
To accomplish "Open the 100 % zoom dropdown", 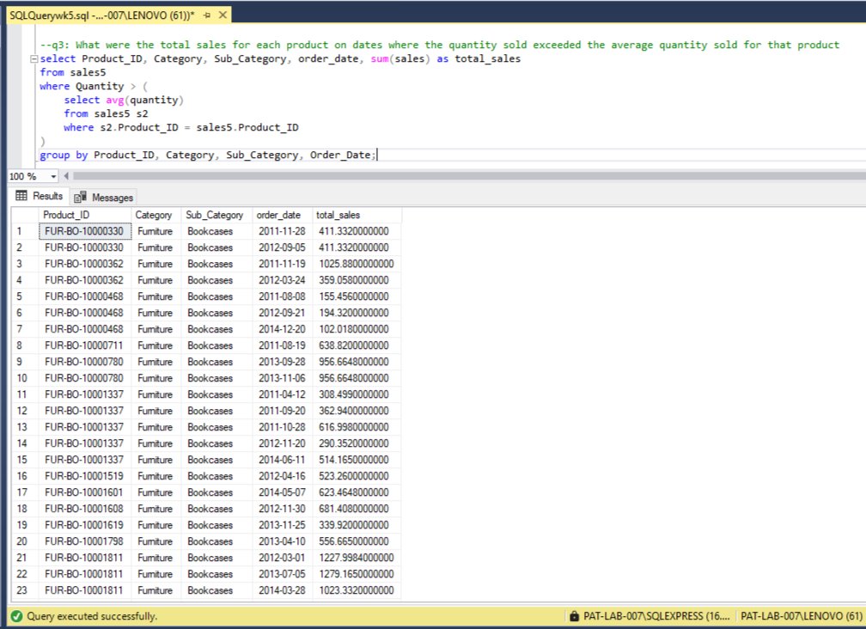I will pos(53,176).
